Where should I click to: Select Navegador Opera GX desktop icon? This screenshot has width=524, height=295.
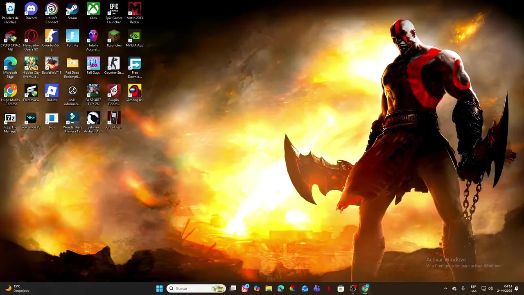[31, 41]
